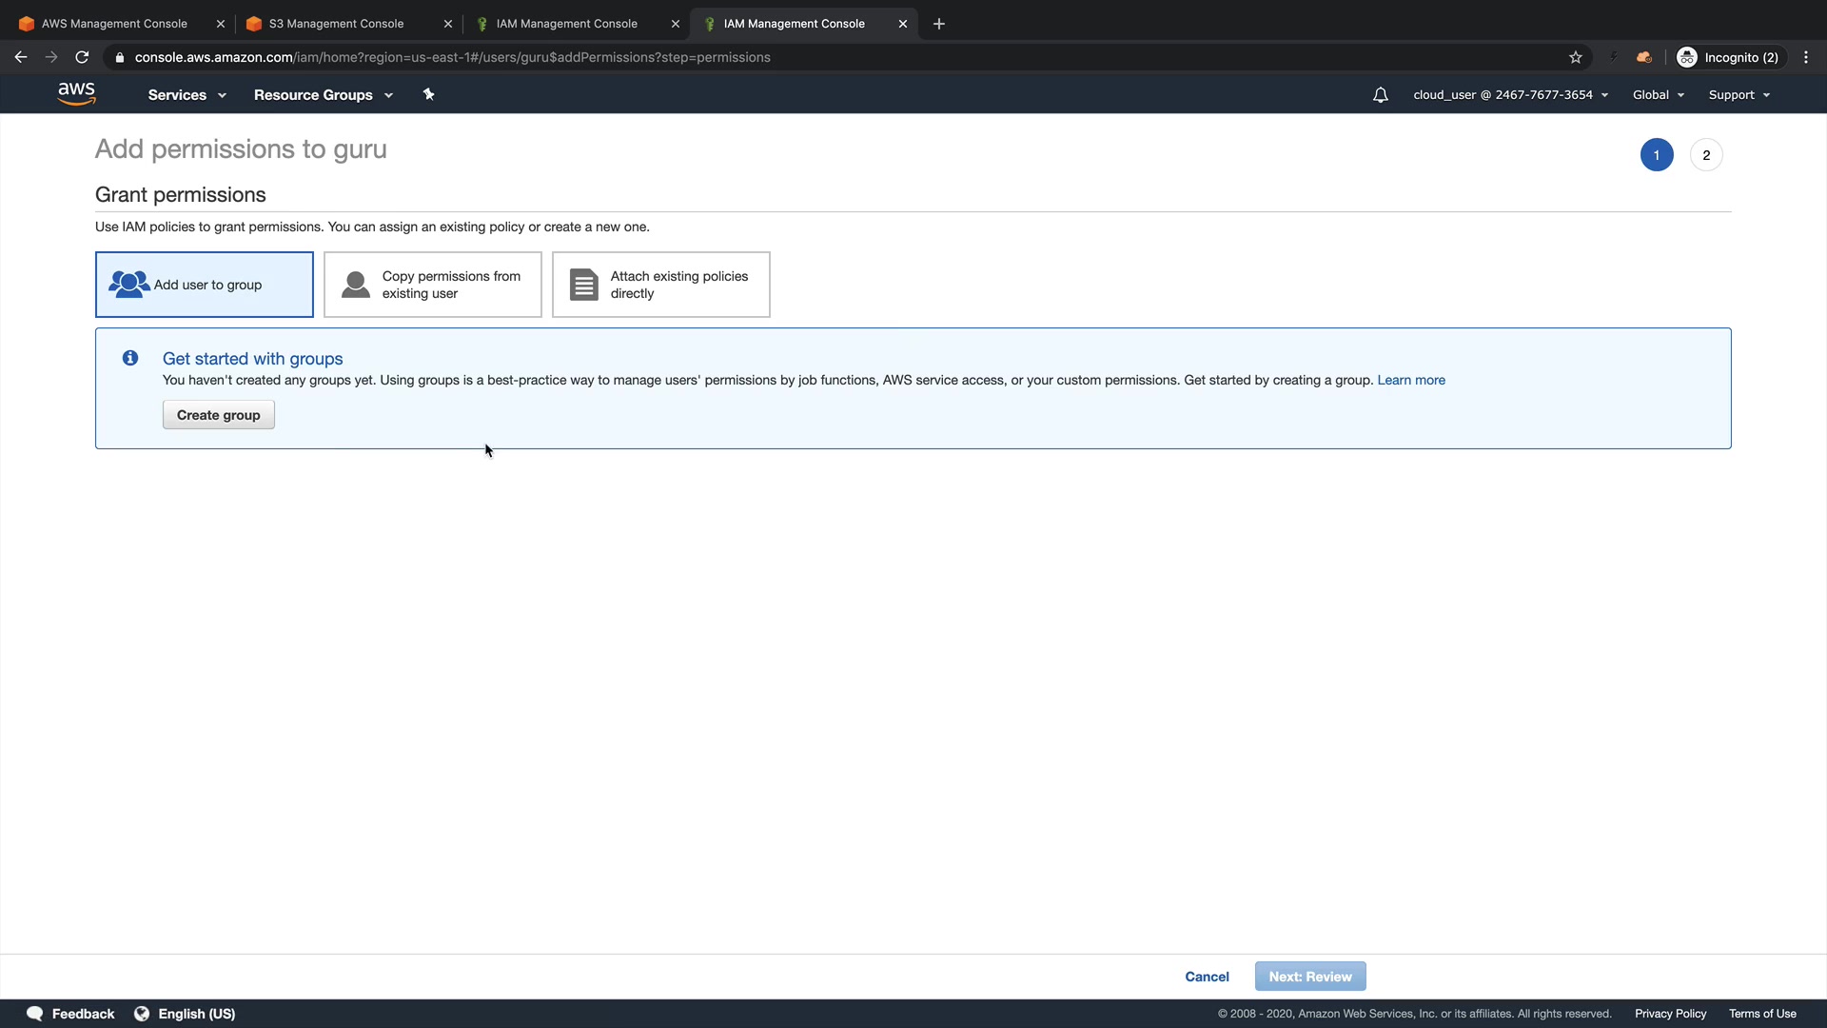Click the browser address bar URL

(452, 57)
